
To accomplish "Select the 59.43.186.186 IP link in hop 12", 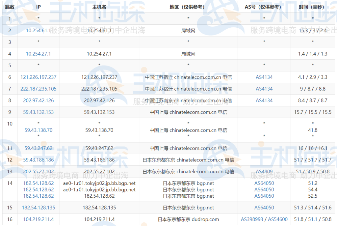I will tap(39, 160).
